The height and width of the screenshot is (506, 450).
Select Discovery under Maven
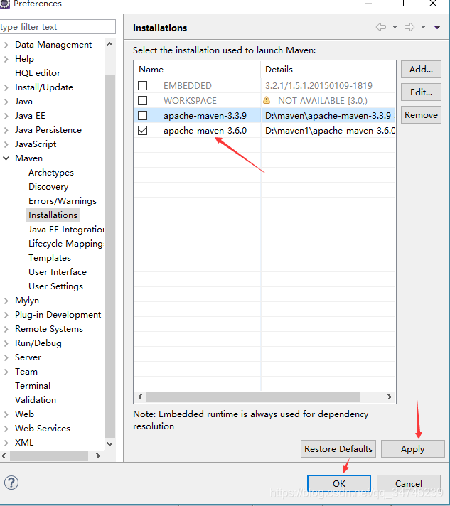(x=48, y=187)
